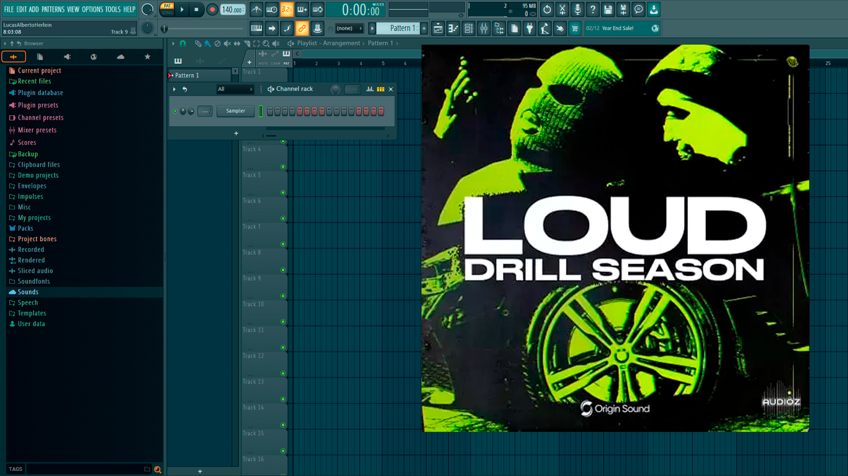Click the Record button
This screenshot has height=476, width=848.
212,9
